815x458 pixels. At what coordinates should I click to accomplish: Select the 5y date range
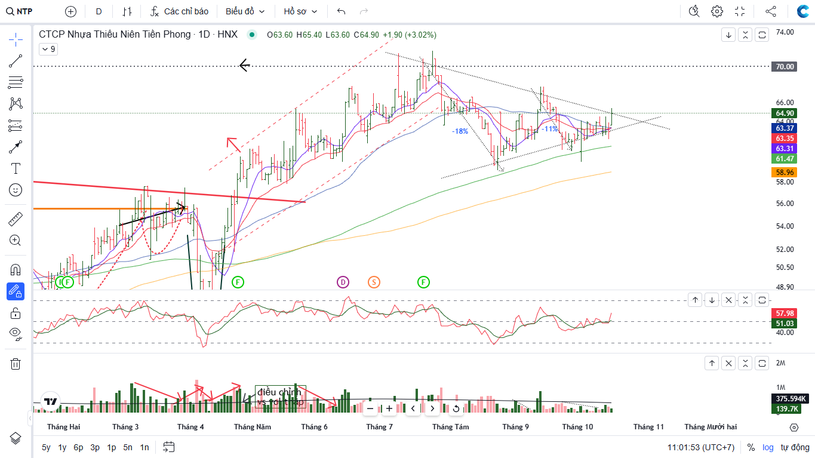(46, 447)
